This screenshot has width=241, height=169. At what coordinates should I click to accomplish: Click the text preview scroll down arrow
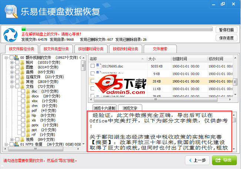tap(234, 149)
